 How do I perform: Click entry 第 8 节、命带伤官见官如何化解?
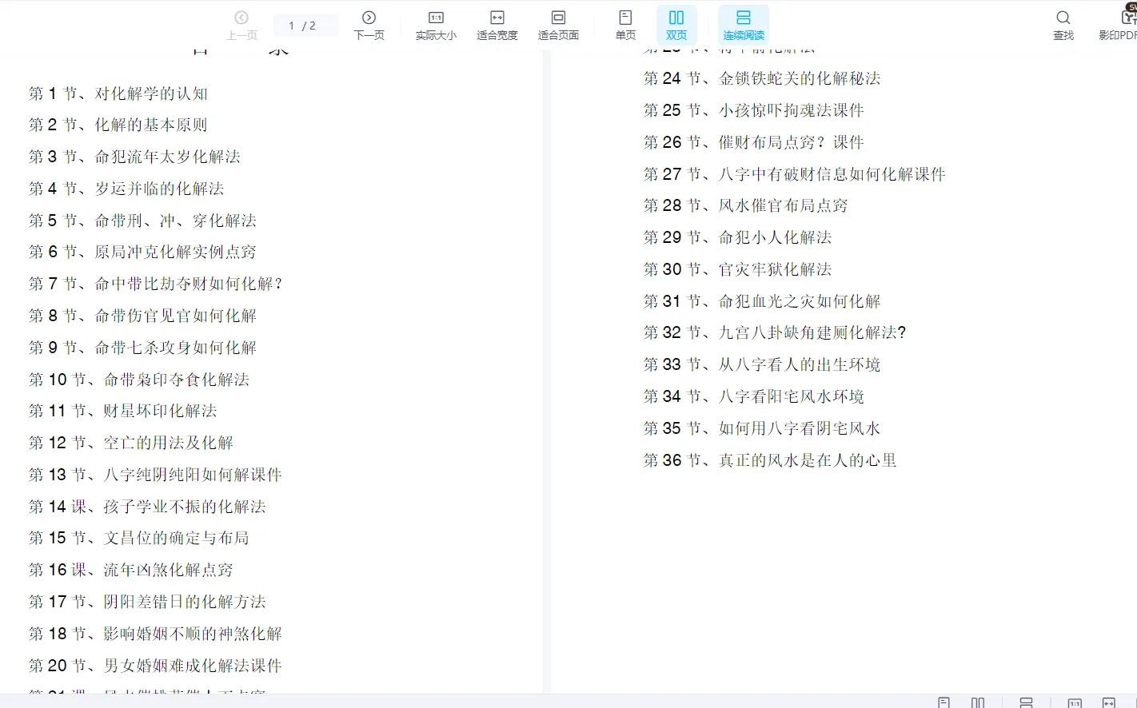(x=143, y=316)
